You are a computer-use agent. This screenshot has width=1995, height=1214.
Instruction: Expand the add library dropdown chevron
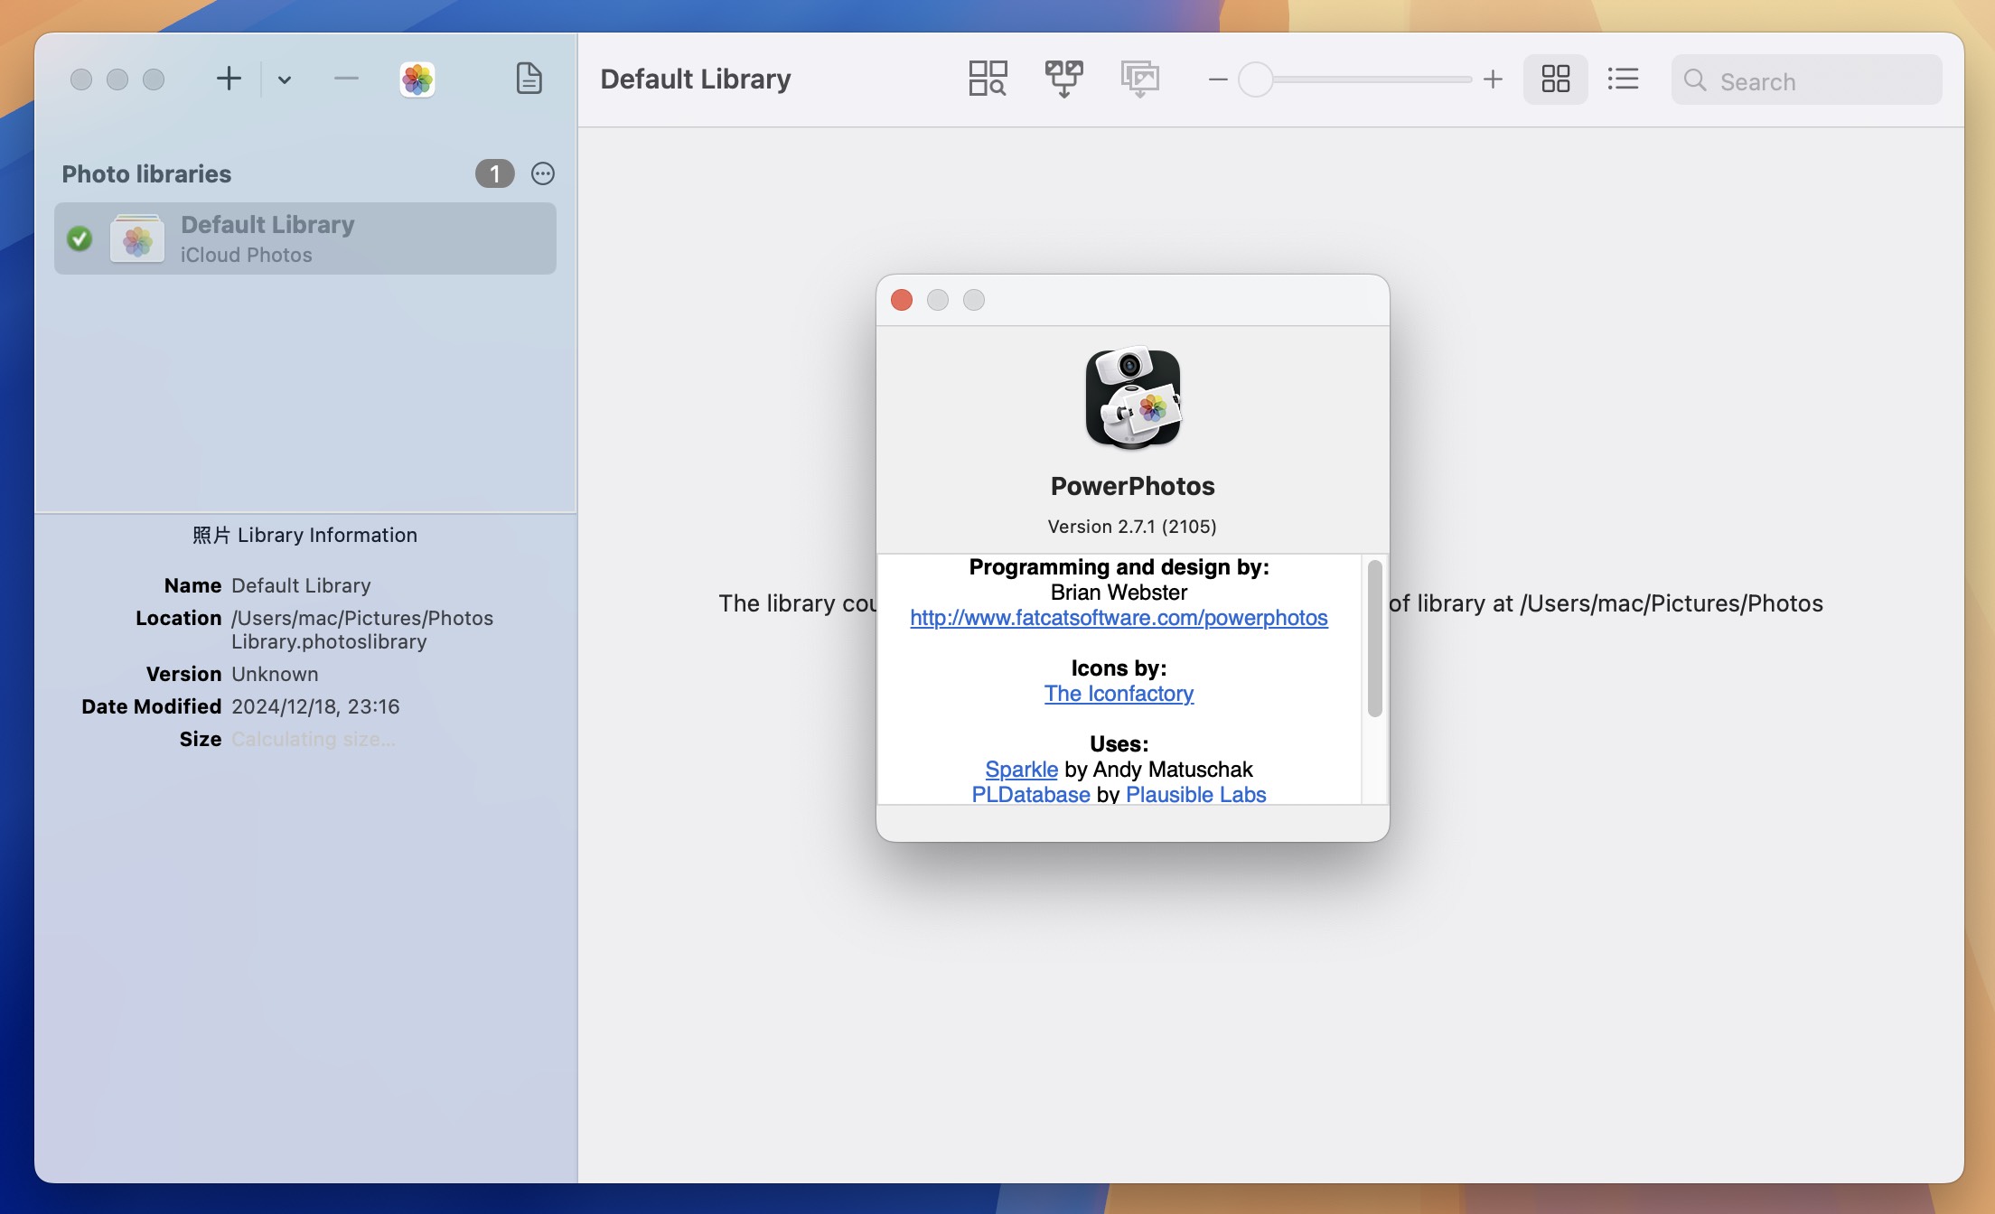click(x=285, y=79)
